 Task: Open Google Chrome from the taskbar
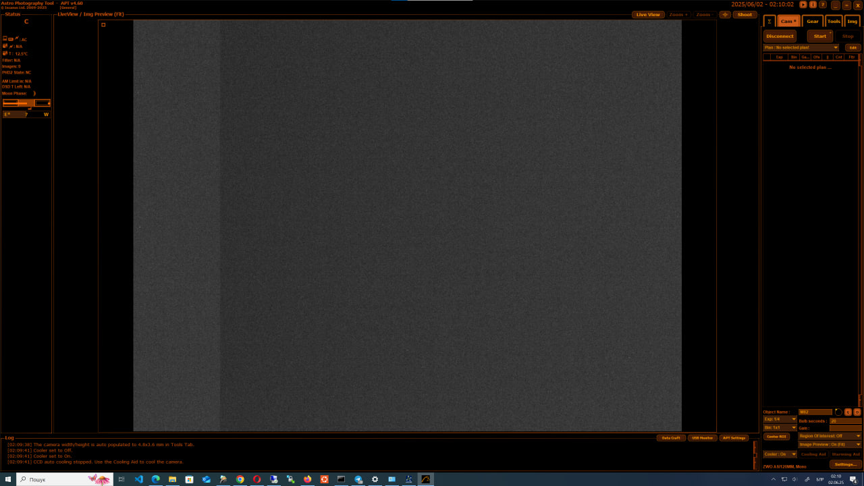240,479
